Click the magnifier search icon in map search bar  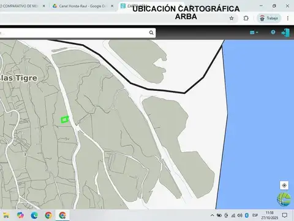(151, 33)
